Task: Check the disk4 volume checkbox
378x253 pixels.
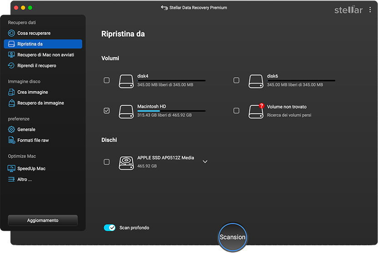Action: click(x=106, y=80)
